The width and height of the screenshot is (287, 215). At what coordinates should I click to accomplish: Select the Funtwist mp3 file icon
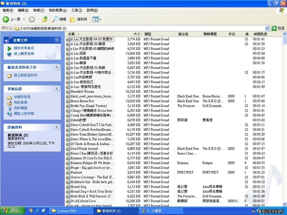[68, 172]
